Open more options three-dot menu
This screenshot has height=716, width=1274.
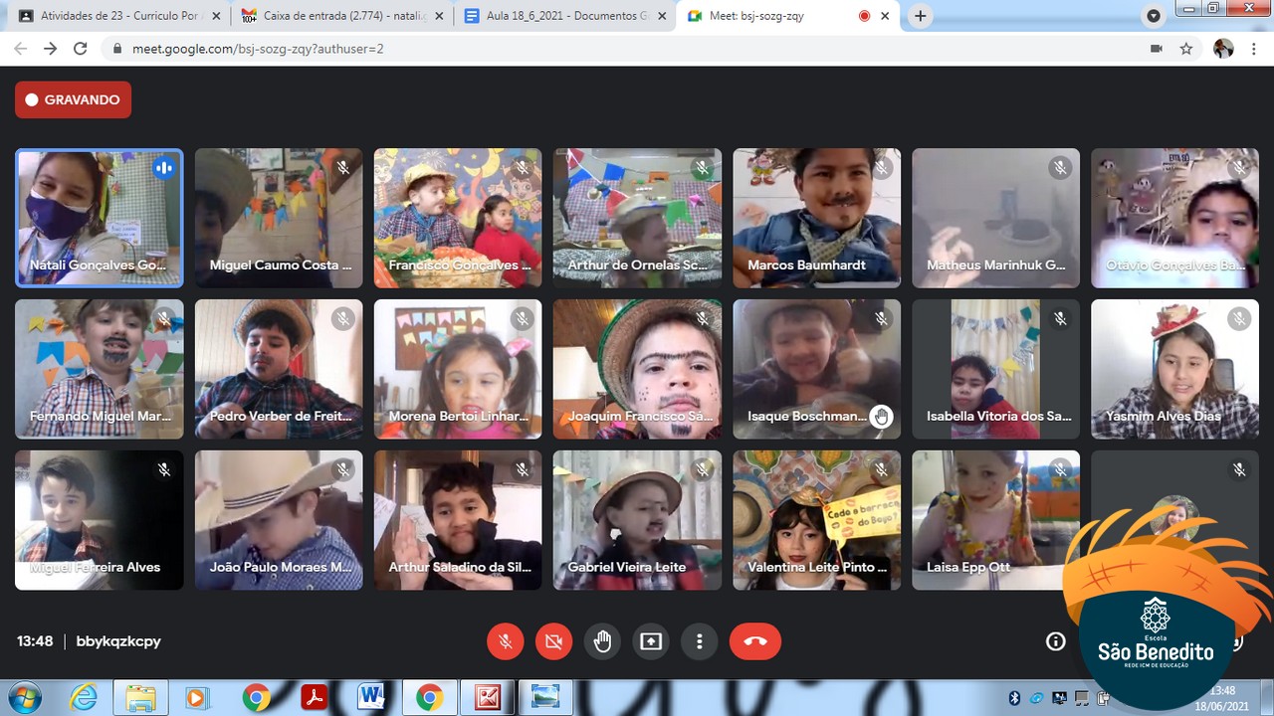pyautogui.click(x=700, y=641)
